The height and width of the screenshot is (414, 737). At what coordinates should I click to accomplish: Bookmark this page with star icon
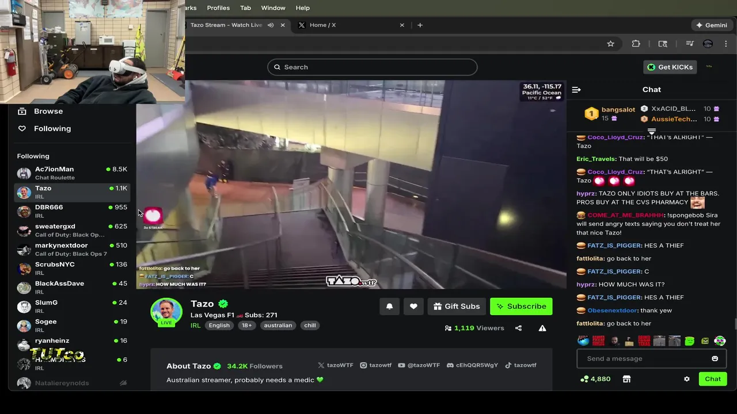[610, 44]
